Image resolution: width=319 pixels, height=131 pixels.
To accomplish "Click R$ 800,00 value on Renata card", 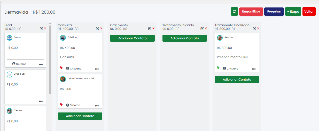I will 224,48.
